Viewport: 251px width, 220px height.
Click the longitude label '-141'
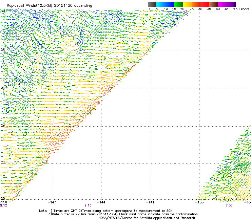[150, 202]
